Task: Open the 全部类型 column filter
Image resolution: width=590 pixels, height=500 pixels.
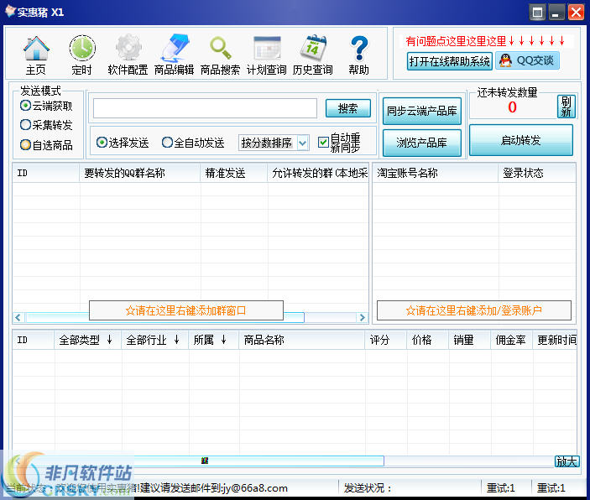Action: click(86, 340)
